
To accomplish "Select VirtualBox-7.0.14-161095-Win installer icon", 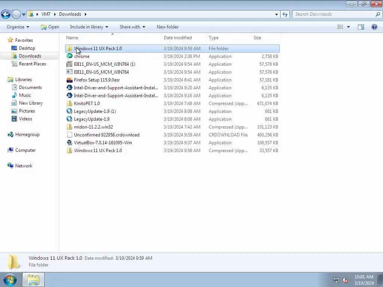I will coord(69,142).
